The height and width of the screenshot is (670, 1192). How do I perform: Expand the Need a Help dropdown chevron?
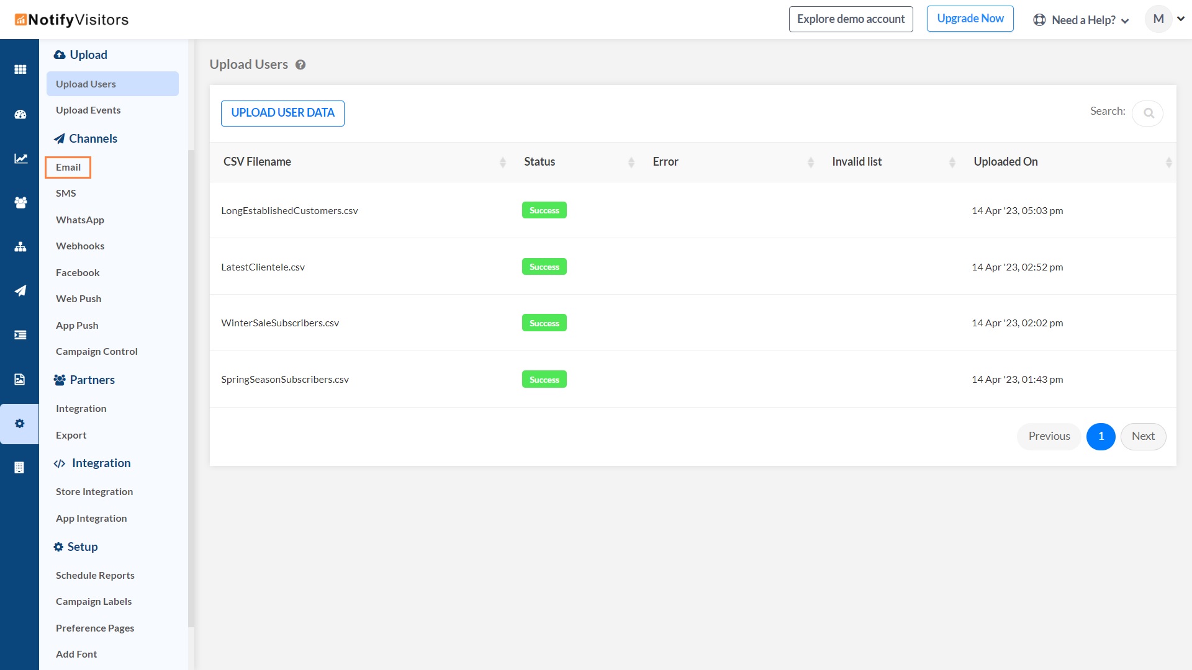pos(1125,21)
